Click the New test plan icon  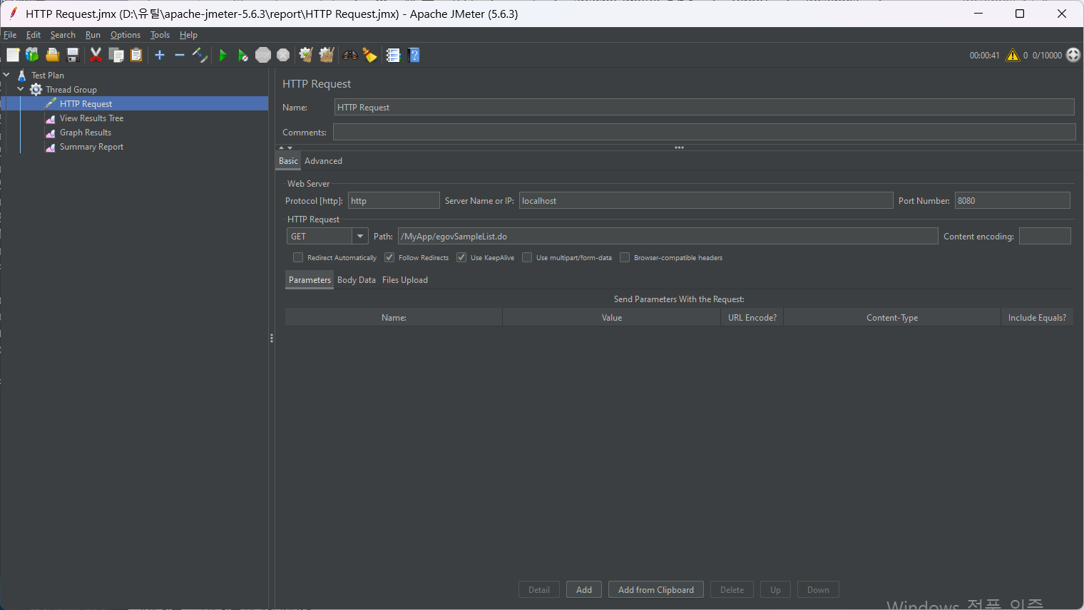pyautogui.click(x=13, y=55)
